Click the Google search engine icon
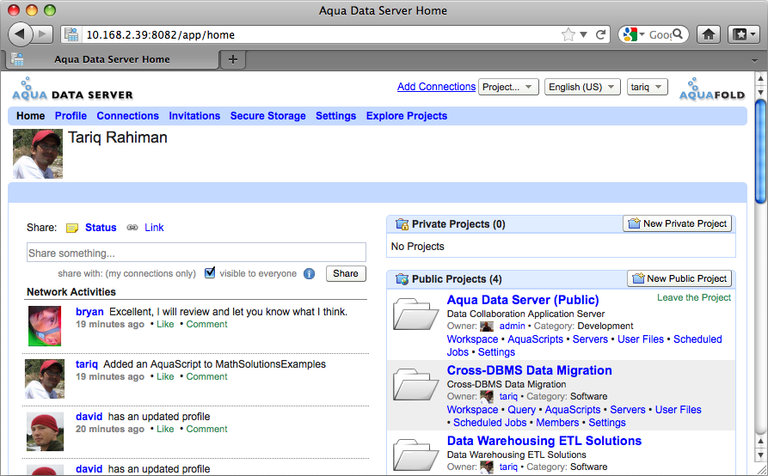This screenshot has width=768, height=476. pos(630,34)
